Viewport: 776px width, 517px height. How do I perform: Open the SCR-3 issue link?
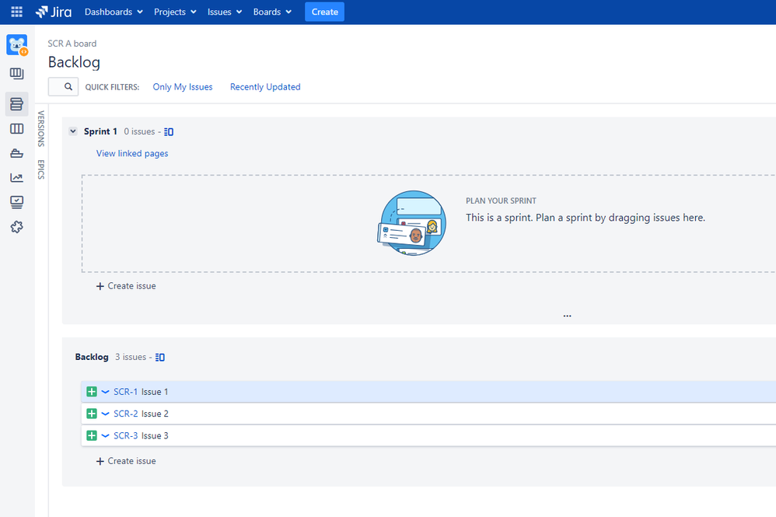pos(126,435)
